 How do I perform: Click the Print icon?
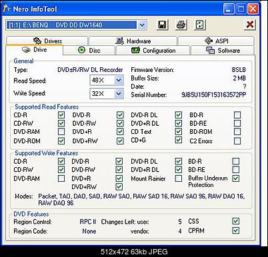pyautogui.click(x=181, y=25)
